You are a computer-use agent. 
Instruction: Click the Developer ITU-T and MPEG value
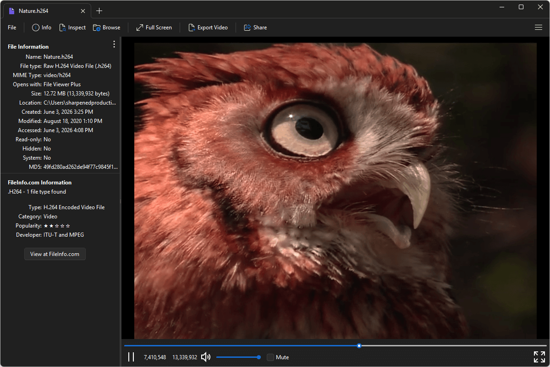[x=64, y=235]
